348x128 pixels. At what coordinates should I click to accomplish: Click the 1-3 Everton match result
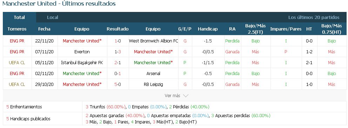(118, 52)
